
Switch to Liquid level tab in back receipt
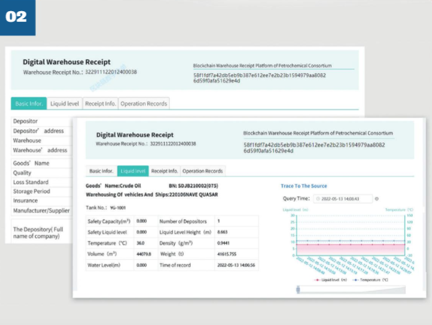pos(64,104)
